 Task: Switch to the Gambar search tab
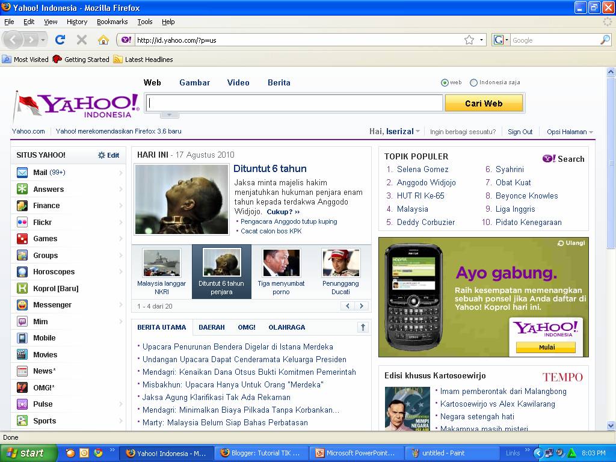[194, 82]
